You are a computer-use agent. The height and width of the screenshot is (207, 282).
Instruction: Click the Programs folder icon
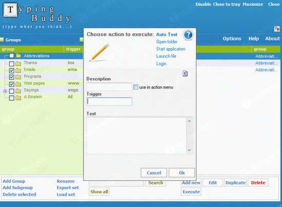18,77
